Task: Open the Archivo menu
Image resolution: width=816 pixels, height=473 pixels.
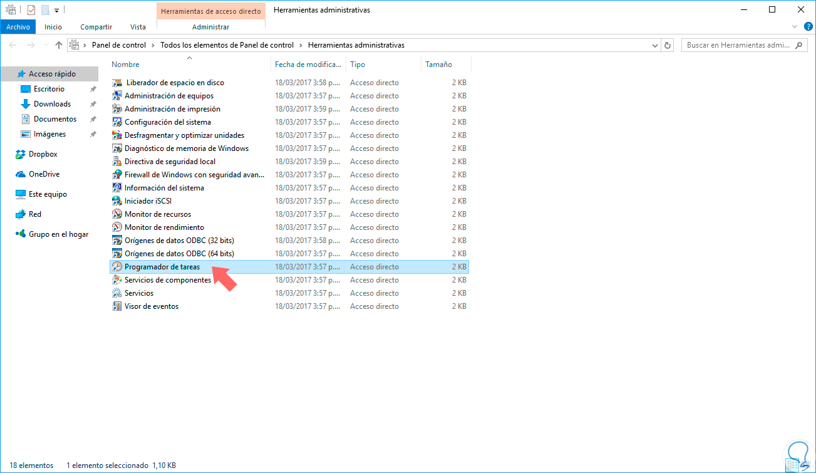Action: 18,27
